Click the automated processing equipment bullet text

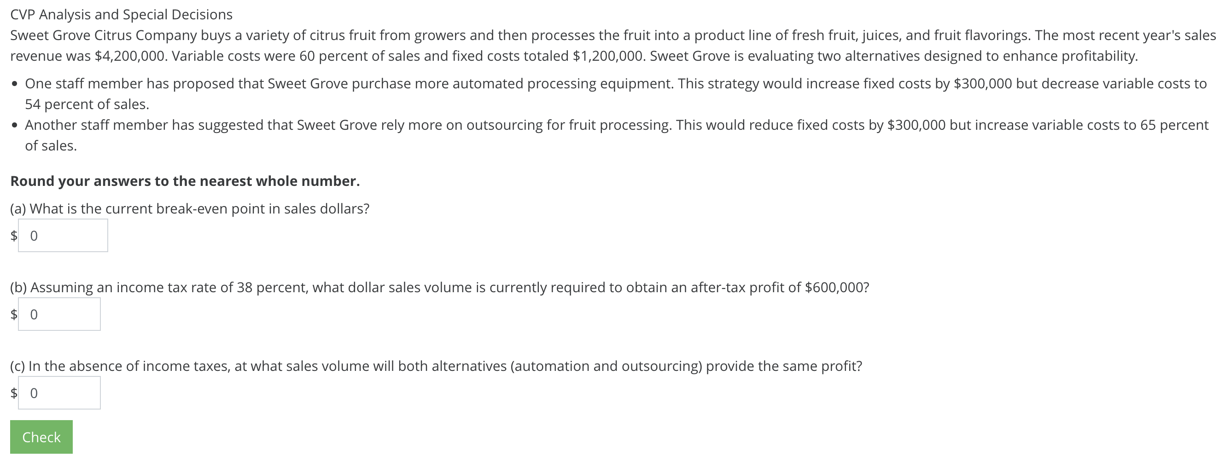(x=616, y=93)
